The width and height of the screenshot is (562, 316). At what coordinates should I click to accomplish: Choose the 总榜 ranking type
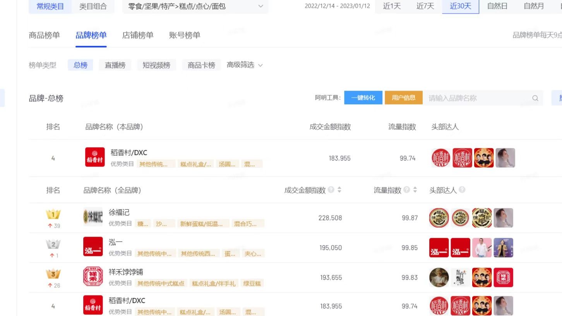[81, 65]
